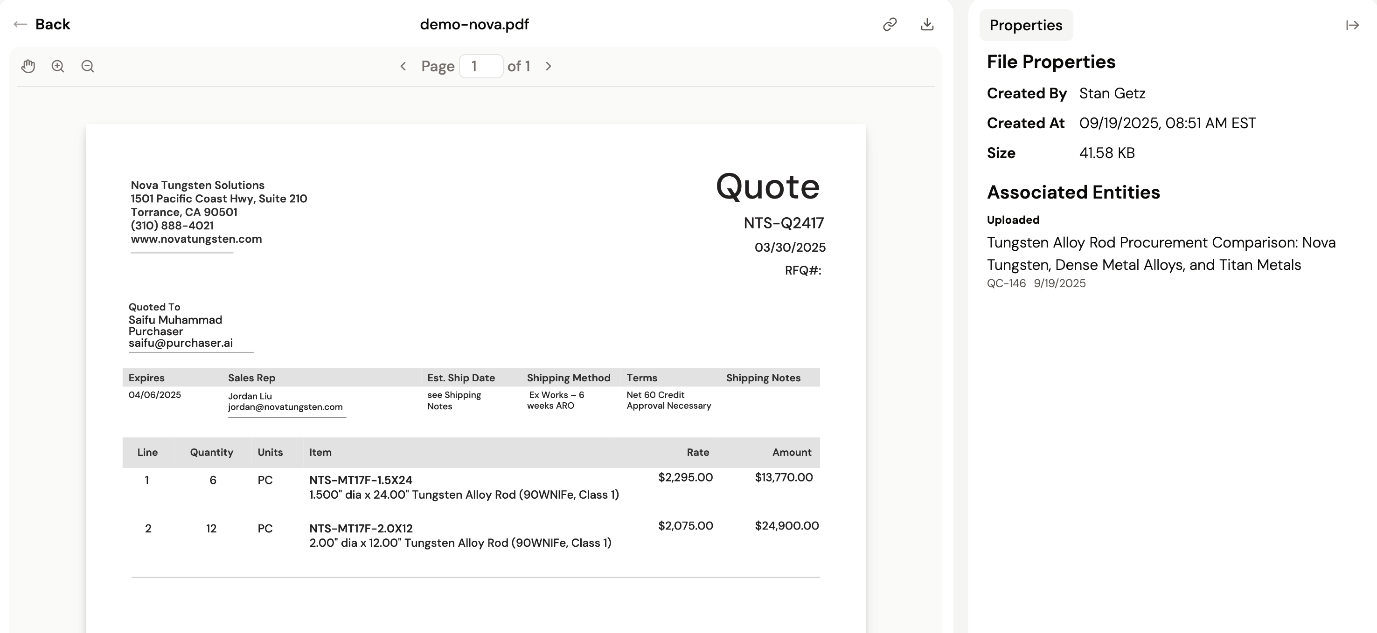Go to previous page arrow
This screenshot has height=633, width=1377.
403,66
